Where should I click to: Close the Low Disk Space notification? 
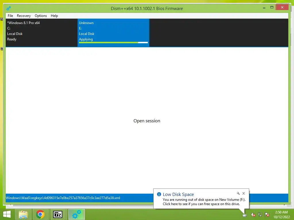click(x=243, y=193)
